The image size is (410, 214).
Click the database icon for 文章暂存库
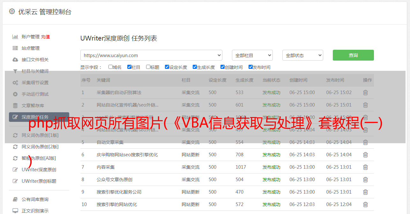click(15, 106)
